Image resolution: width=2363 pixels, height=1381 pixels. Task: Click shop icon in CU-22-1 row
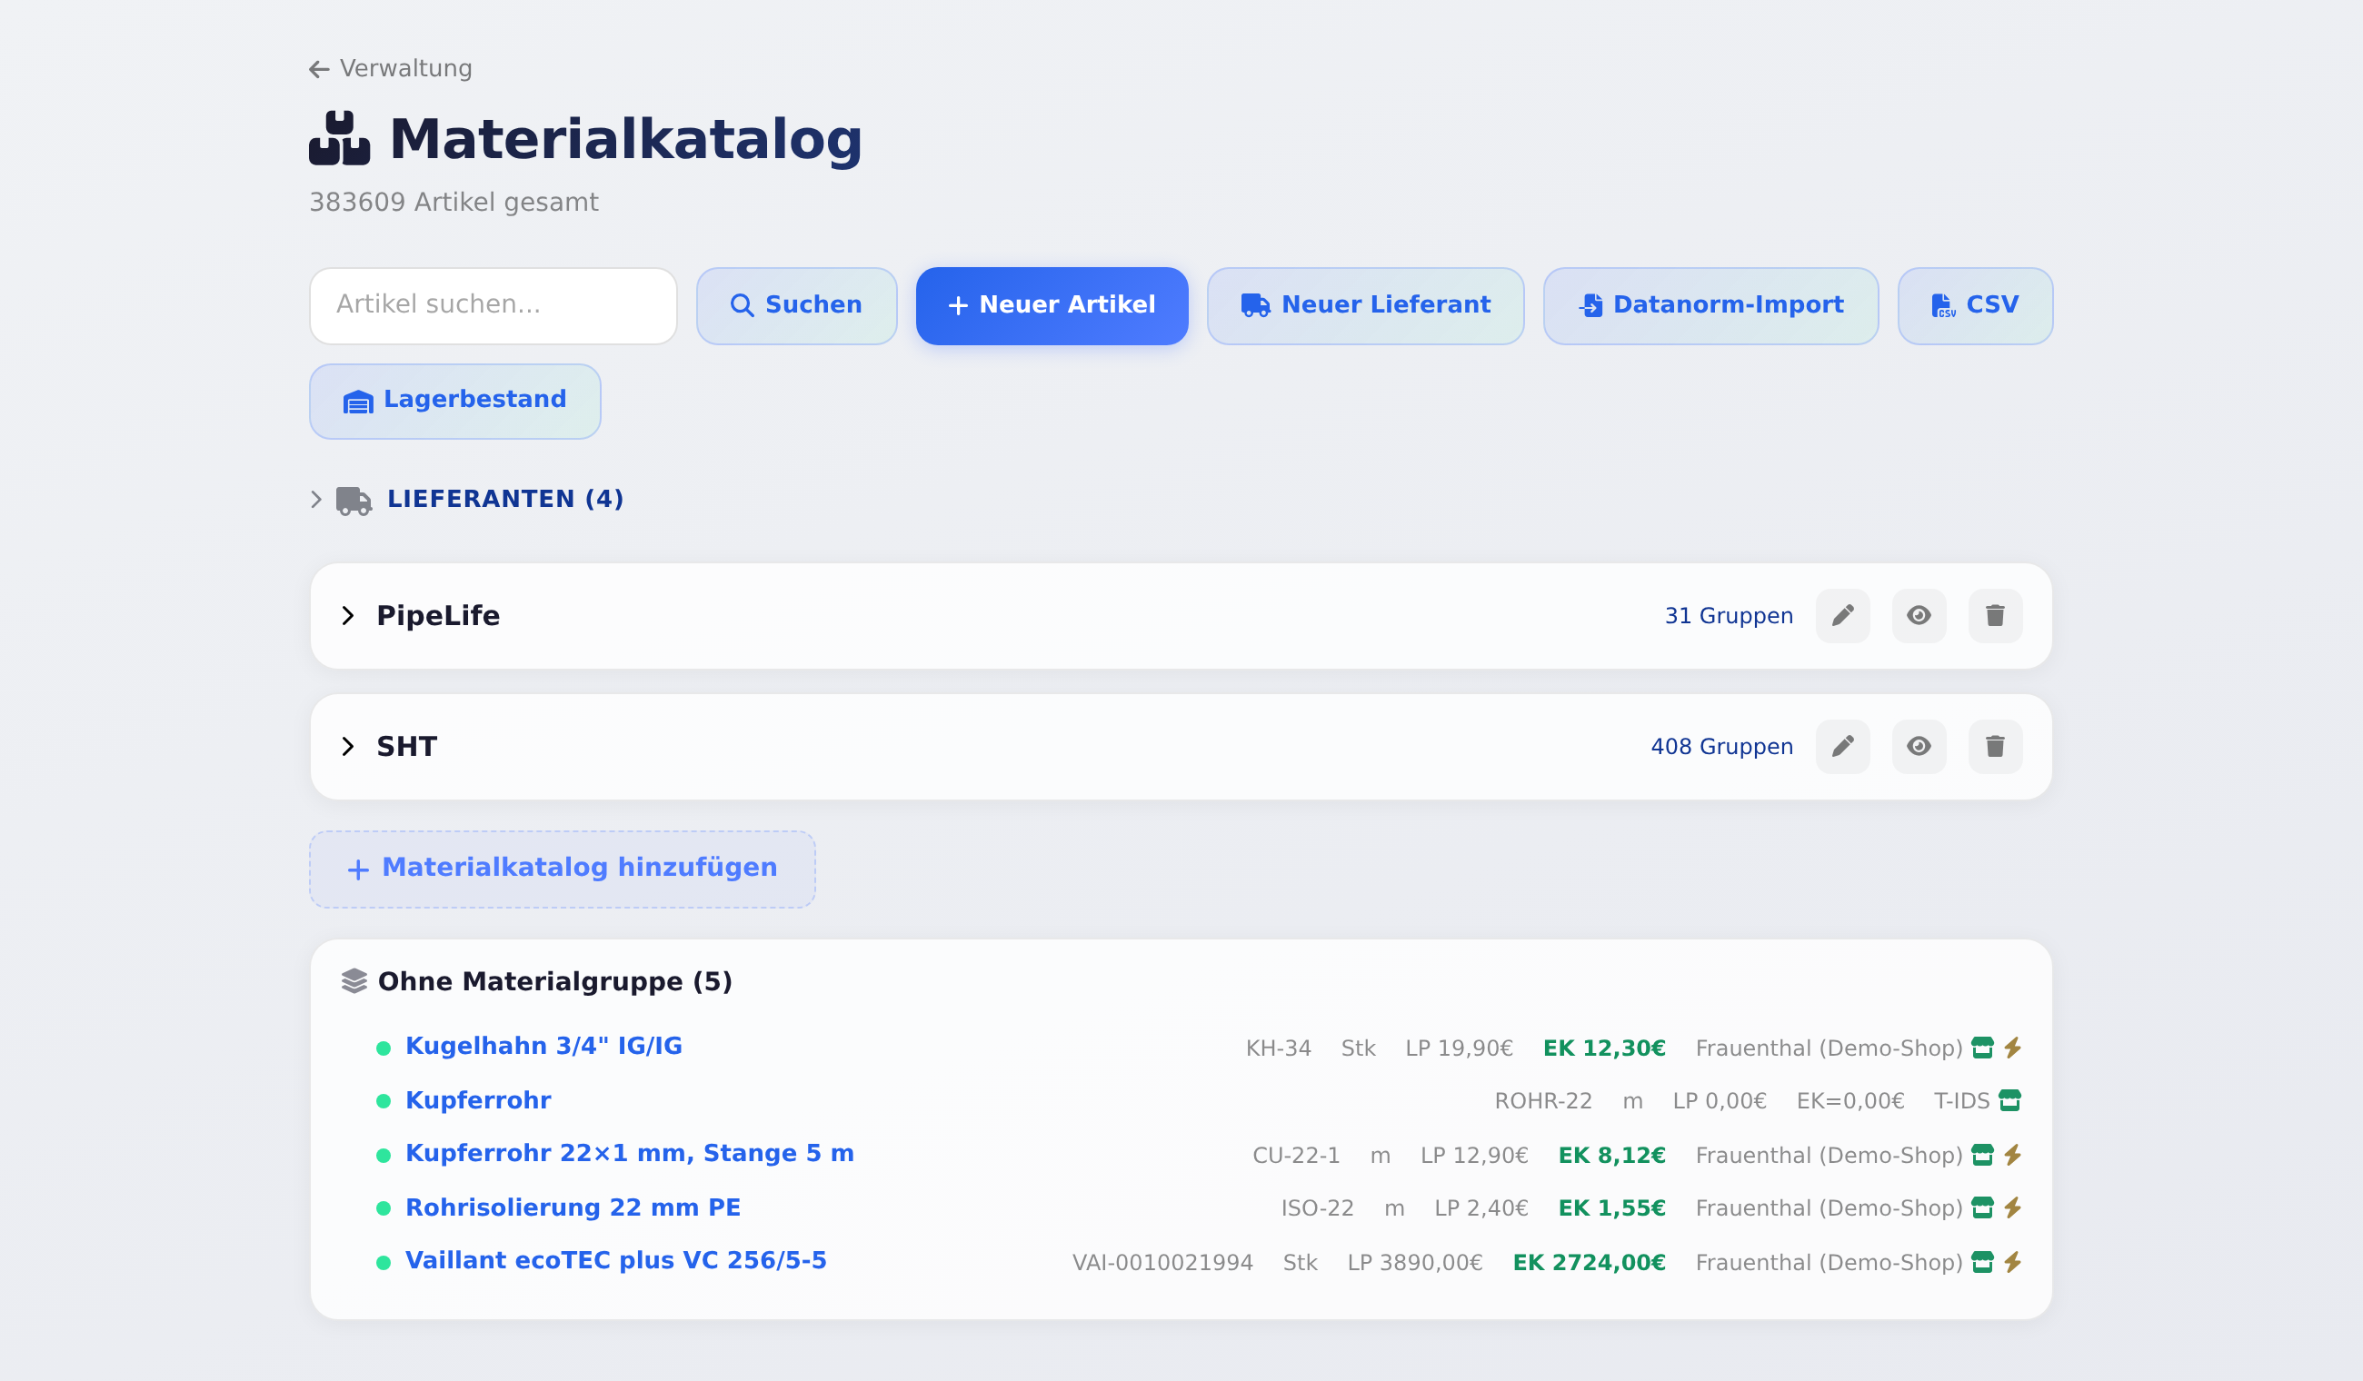point(1982,1154)
